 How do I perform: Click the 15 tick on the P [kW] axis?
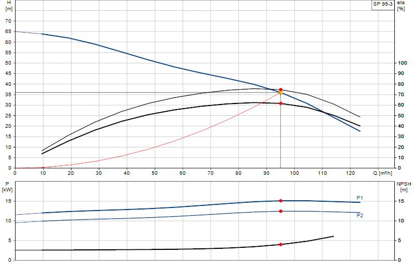pos(8,201)
